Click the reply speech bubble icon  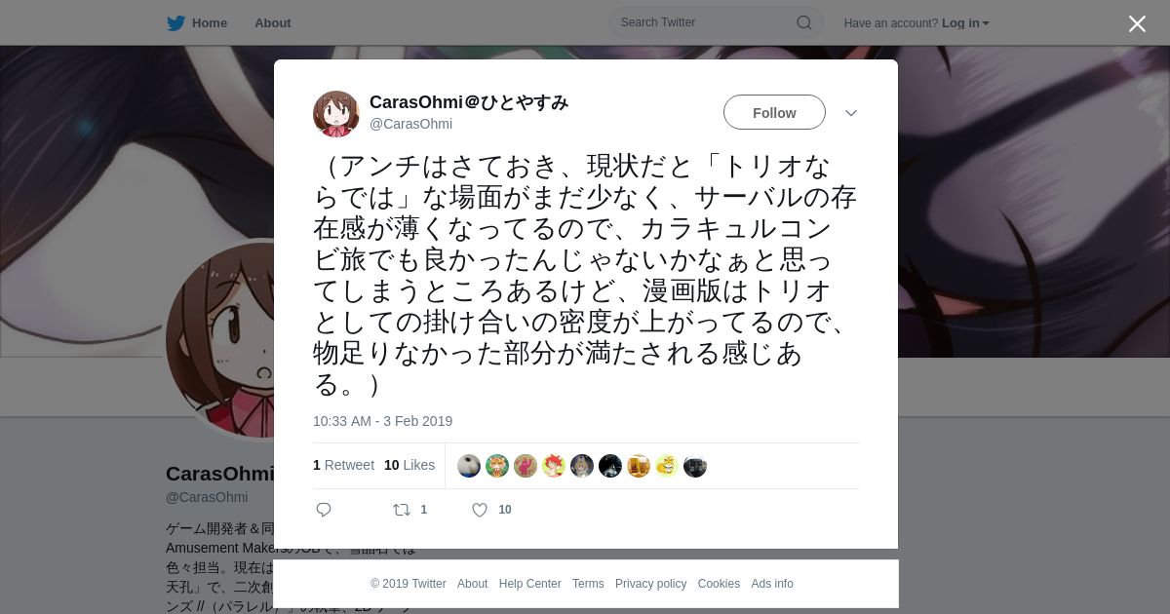click(324, 510)
